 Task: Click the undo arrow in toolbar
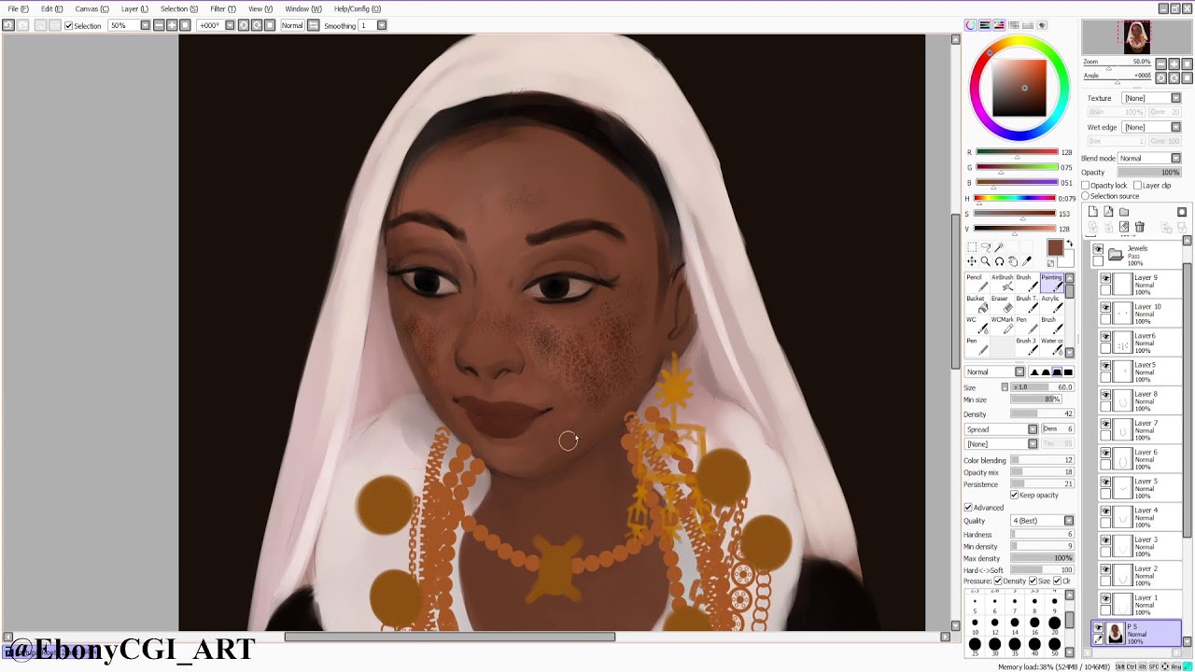pos(8,25)
